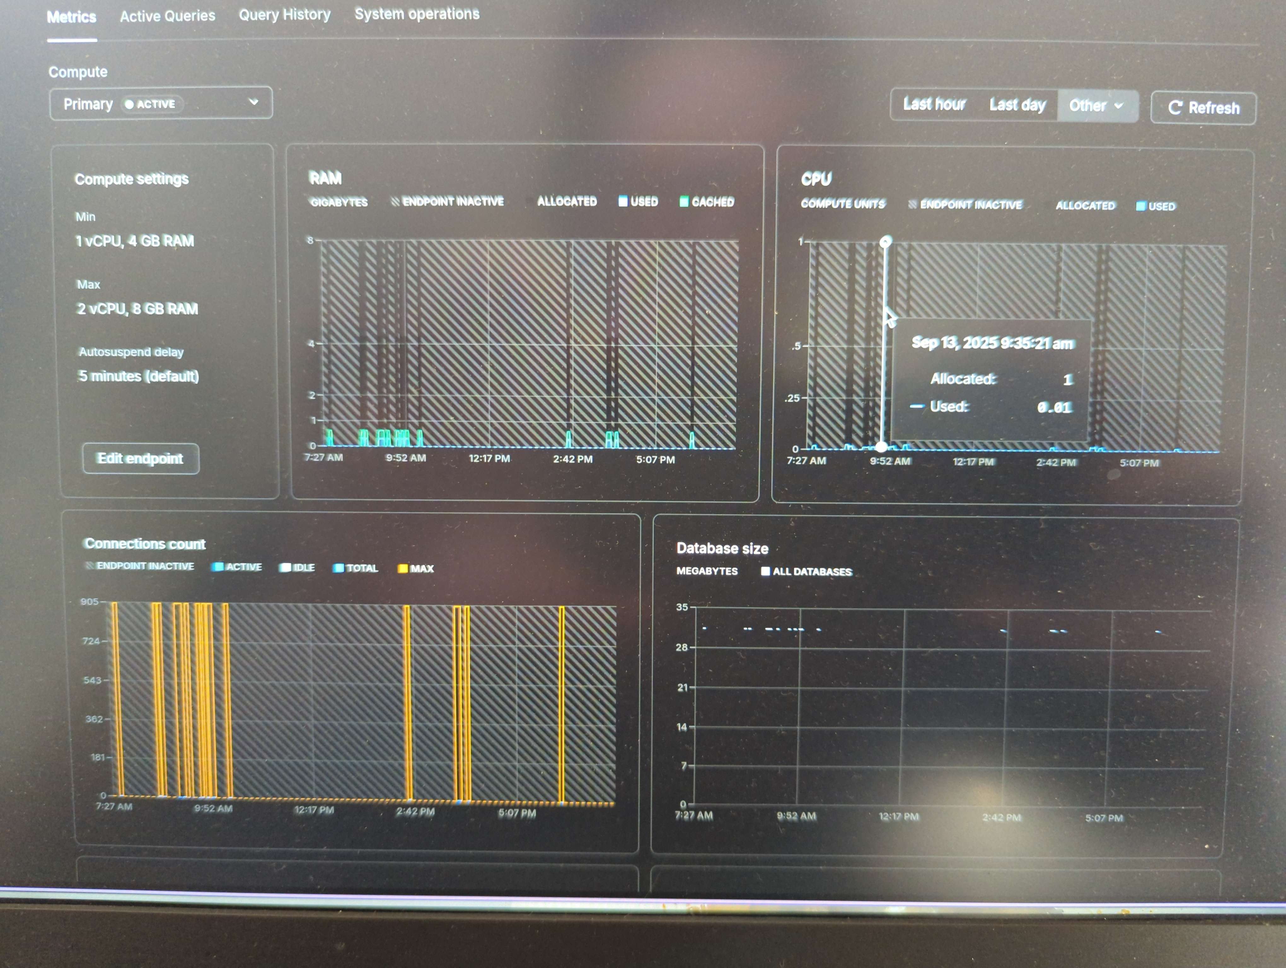The height and width of the screenshot is (968, 1286).
Task: Toggle ACTIVE series in Connections count legend
Action: [x=238, y=567]
